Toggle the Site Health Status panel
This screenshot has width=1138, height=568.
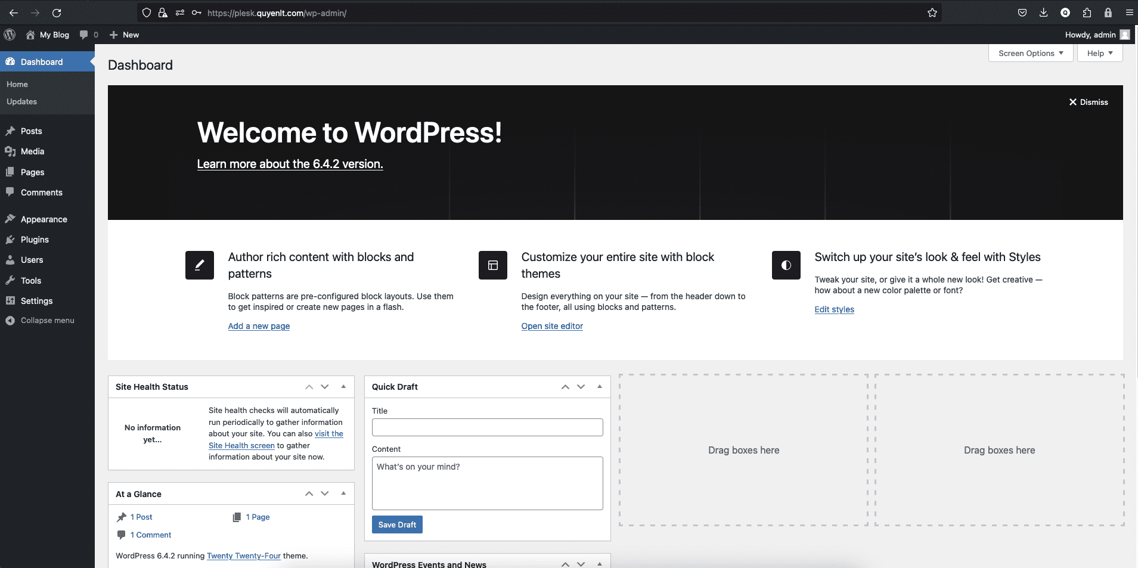(343, 387)
